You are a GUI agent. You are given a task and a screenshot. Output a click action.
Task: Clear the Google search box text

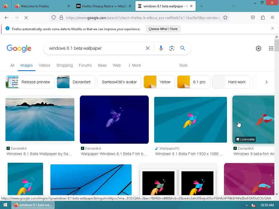point(147,48)
